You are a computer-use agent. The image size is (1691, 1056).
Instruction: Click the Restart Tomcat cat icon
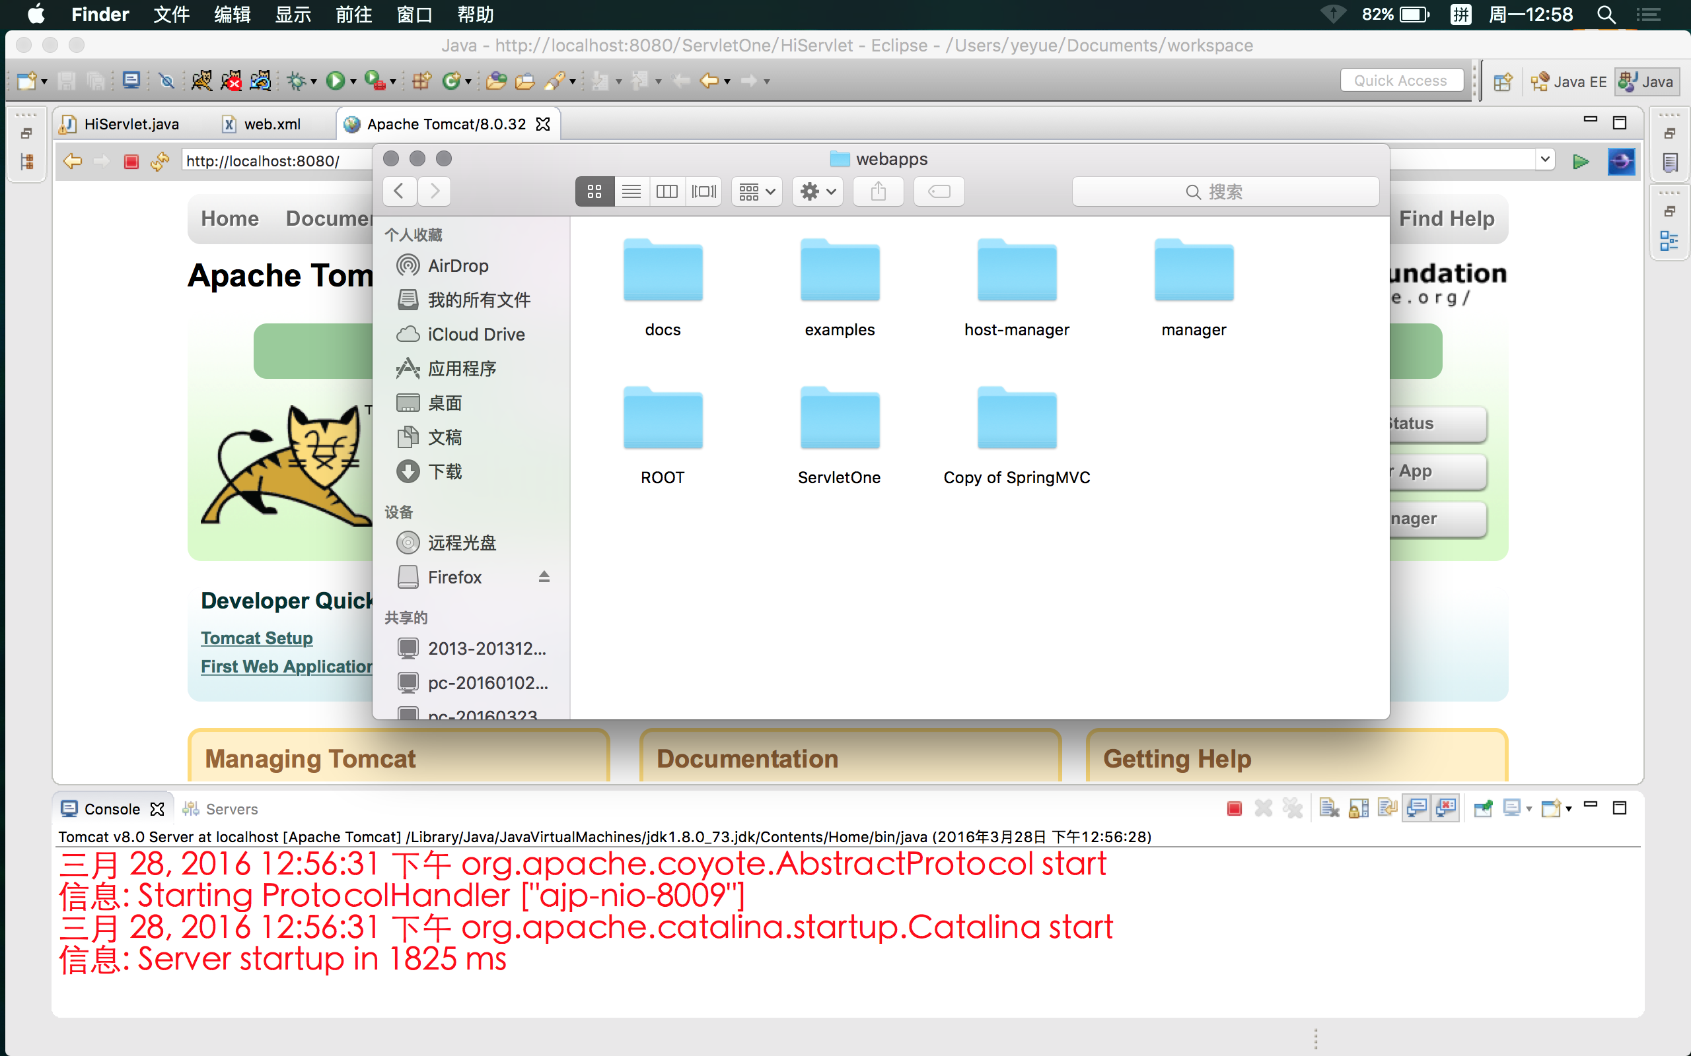coord(261,81)
